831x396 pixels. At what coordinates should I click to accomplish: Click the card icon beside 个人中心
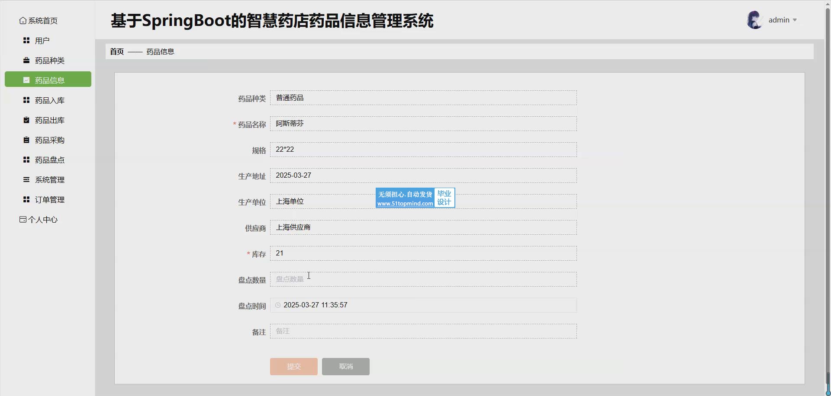(23, 220)
